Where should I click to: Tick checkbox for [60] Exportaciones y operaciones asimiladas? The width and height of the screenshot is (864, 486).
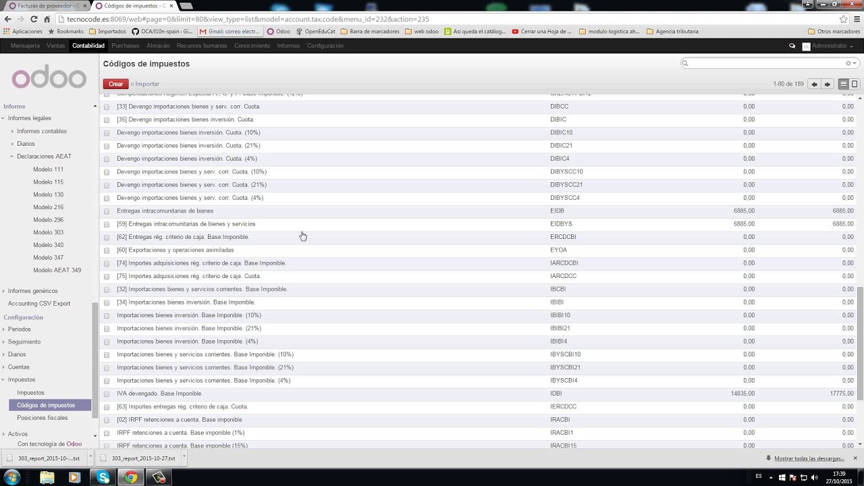pos(107,250)
